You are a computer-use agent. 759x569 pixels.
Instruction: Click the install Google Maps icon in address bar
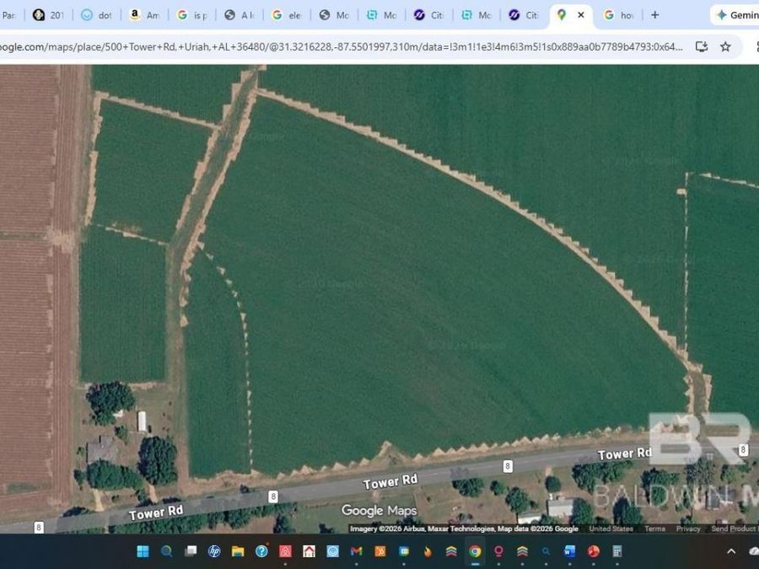[702, 47]
